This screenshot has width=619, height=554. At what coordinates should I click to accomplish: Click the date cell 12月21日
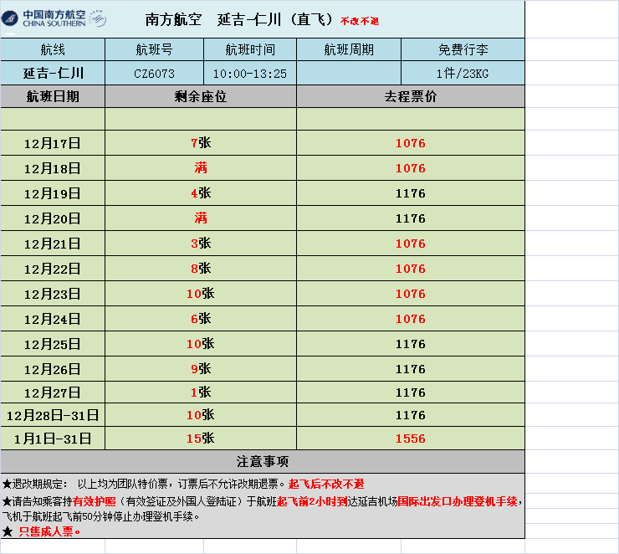tap(53, 244)
